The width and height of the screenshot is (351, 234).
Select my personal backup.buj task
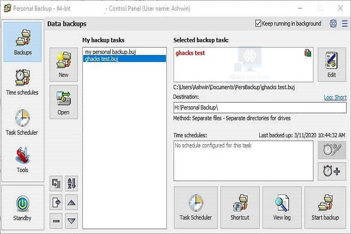(124, 52)
